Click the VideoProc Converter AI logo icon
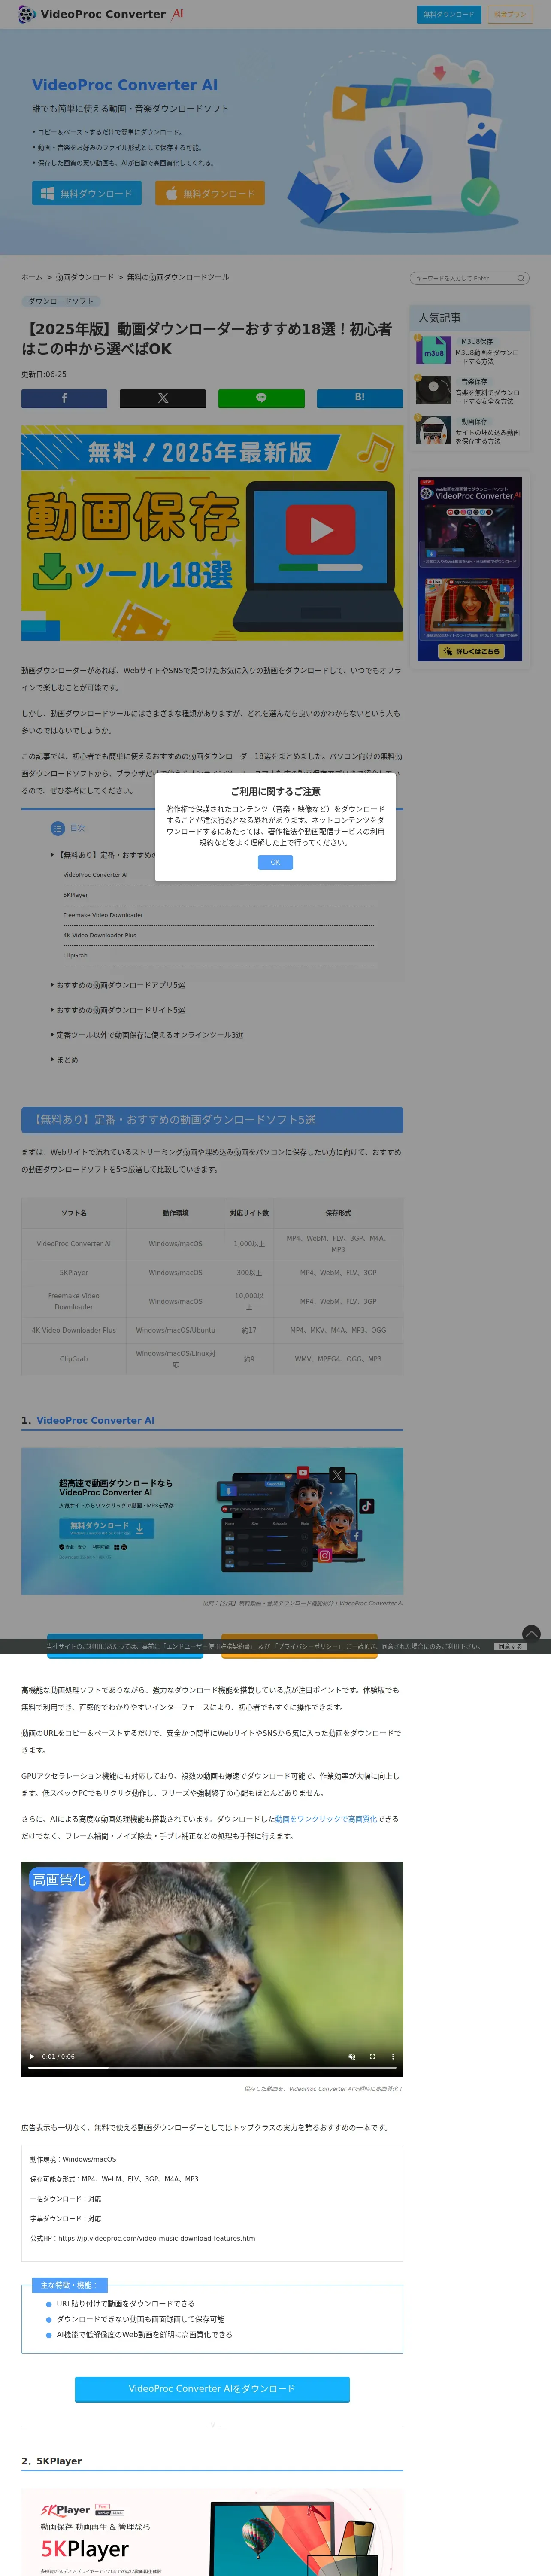The image size is (551, 2576). 27,14
